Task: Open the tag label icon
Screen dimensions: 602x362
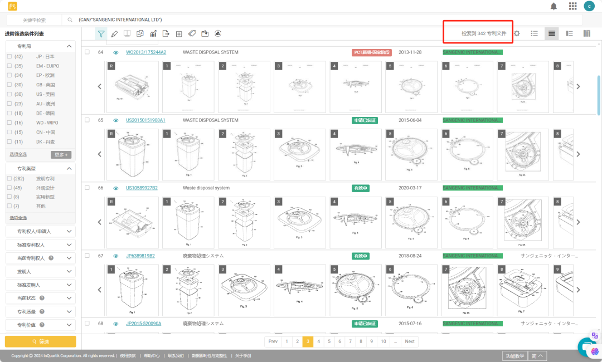Action: click(192, 34)
